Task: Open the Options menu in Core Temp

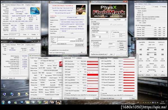Action: pos(140,4)
